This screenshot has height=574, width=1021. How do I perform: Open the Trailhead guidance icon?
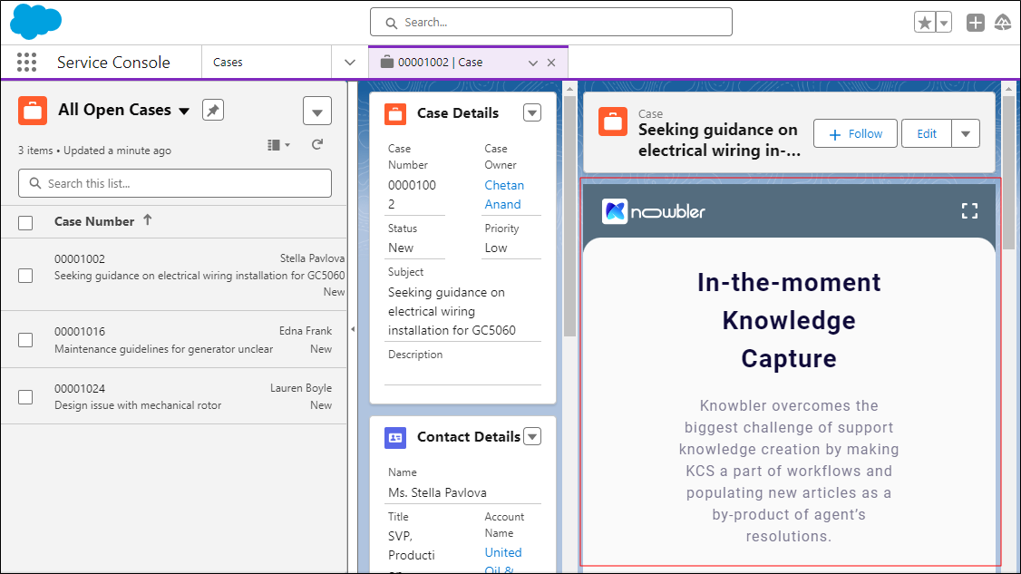point(1003,23)
